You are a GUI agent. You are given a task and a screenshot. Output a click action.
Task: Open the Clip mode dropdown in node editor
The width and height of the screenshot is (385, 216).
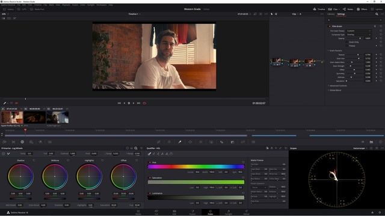click(x=295, y=14)
